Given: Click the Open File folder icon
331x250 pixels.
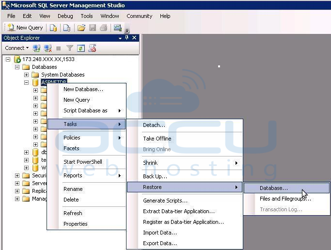Looking at the screenshot, I should (81, 28).
